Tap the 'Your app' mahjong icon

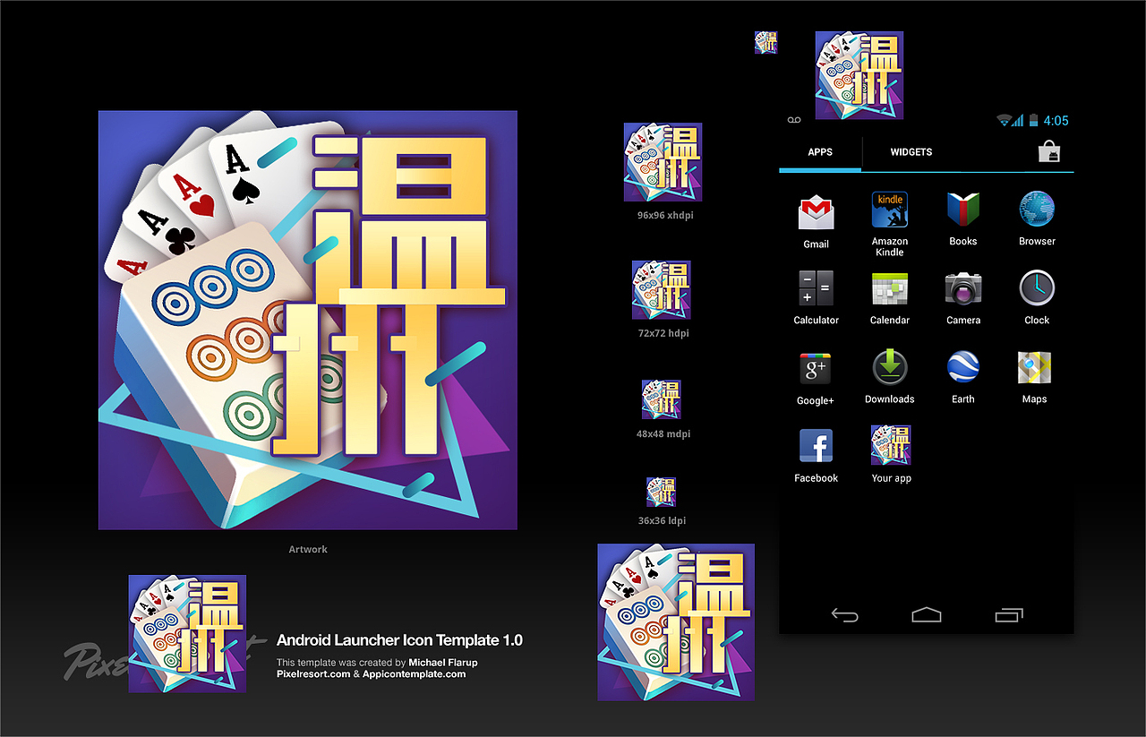pos(891,445)
